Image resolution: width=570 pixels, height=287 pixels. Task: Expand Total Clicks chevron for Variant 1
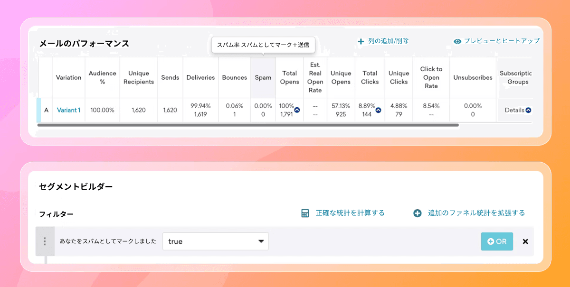coord(379,110)
